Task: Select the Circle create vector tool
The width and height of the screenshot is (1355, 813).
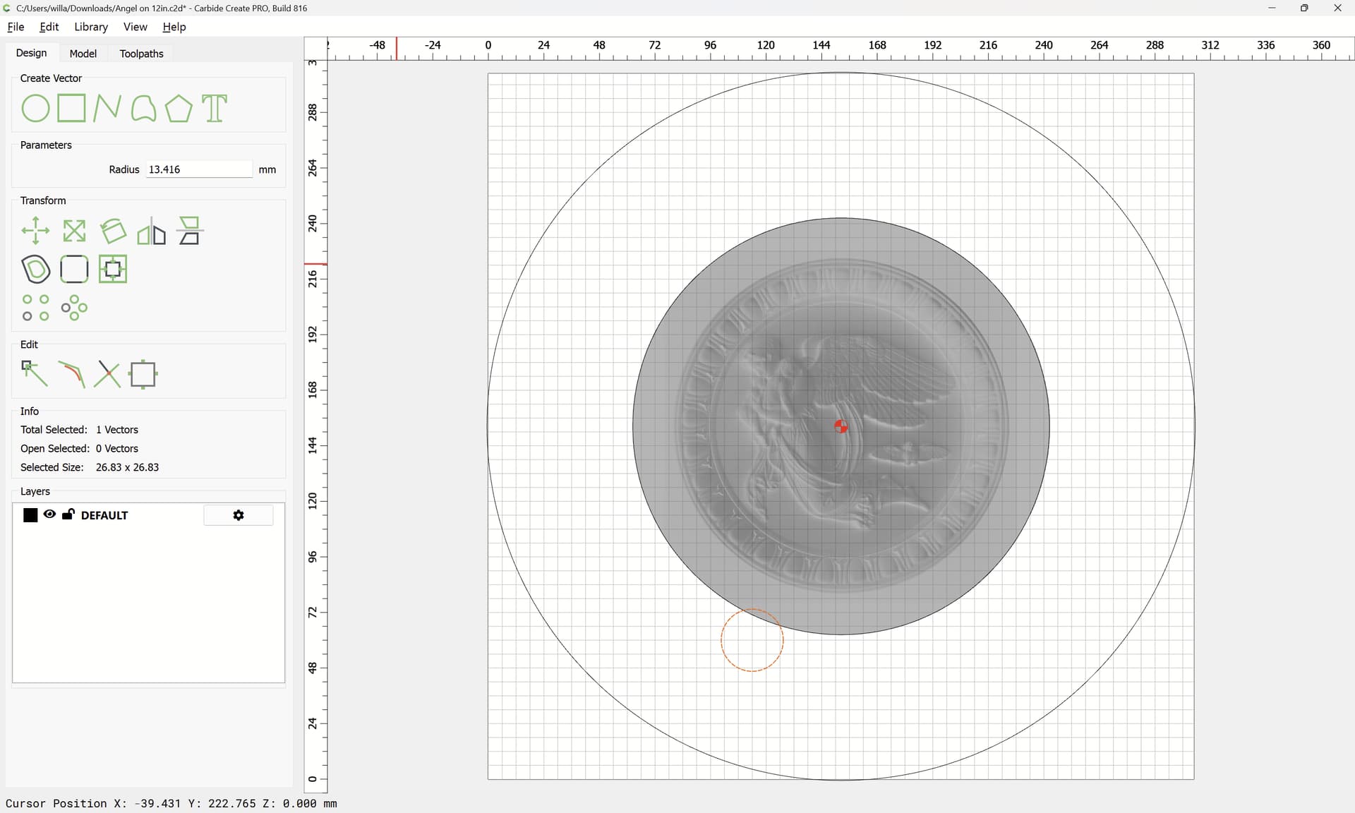Action: [x=35, y=109]
